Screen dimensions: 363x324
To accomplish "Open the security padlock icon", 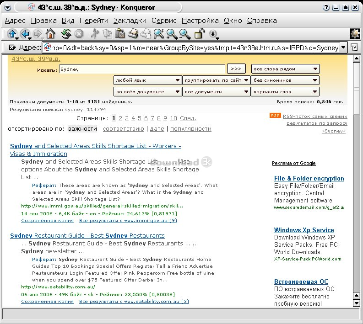I will click(x=199, y=34).
